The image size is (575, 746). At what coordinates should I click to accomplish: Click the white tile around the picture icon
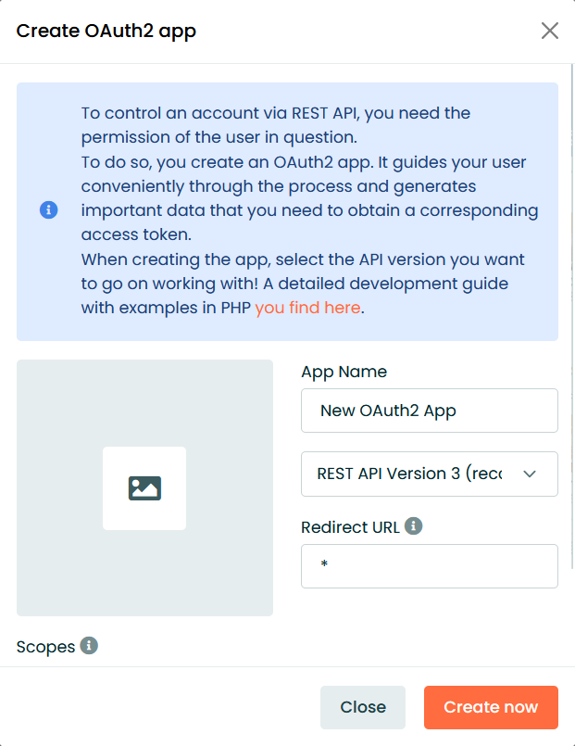coord(144,488)
